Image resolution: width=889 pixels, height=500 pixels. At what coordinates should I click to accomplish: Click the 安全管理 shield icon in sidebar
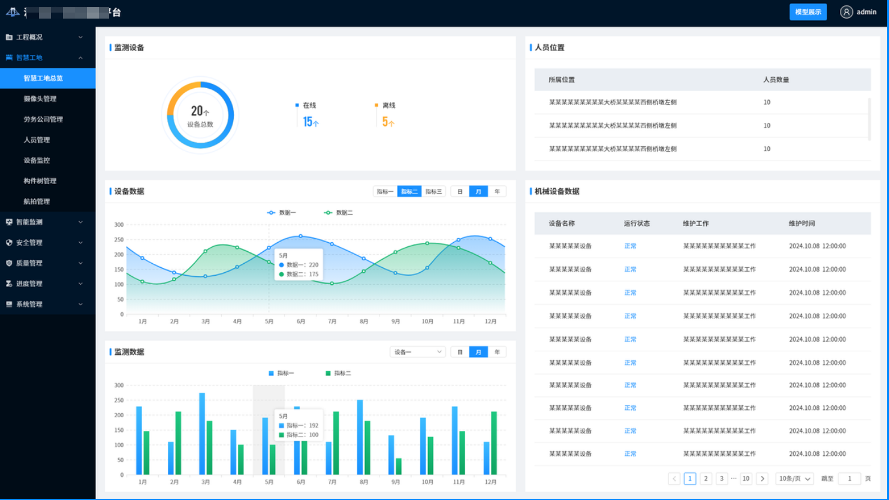(x=9, y=243)
